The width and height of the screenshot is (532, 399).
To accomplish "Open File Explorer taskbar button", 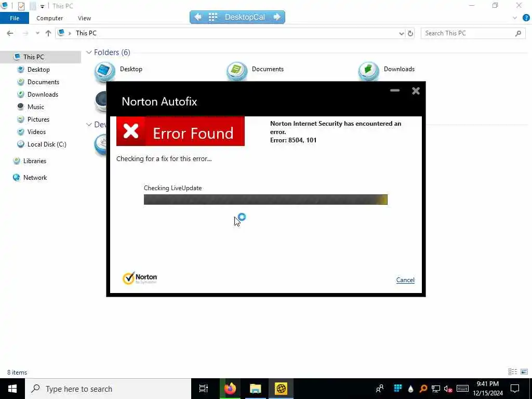I will pos(256,389).
